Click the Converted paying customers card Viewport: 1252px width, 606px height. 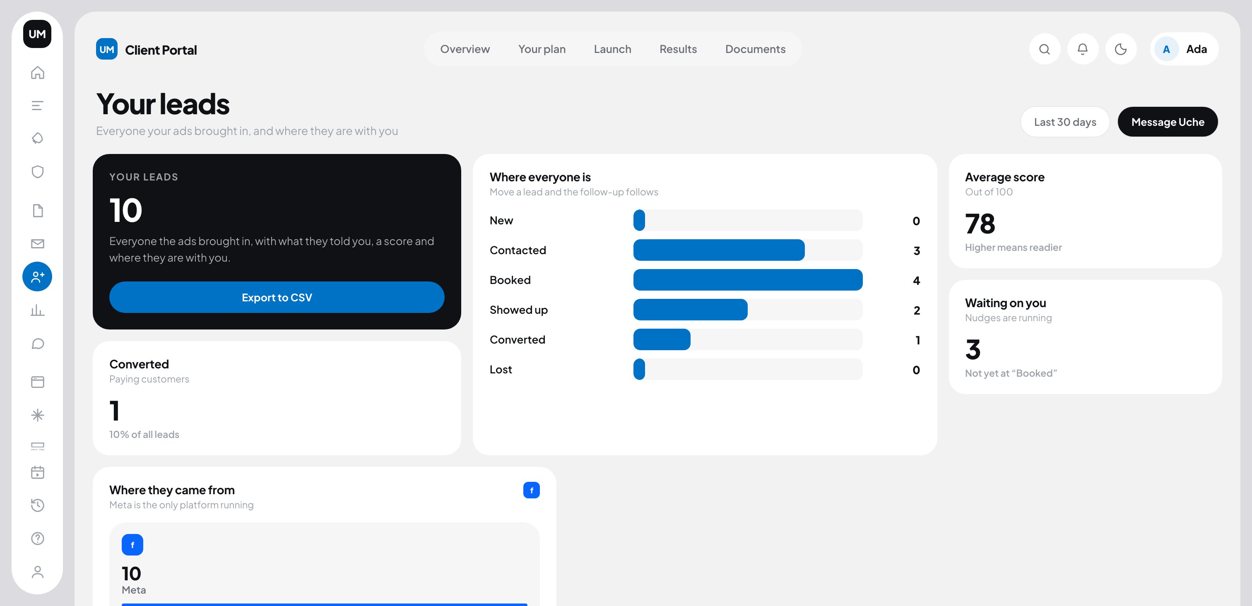click(x=277, y=399)
